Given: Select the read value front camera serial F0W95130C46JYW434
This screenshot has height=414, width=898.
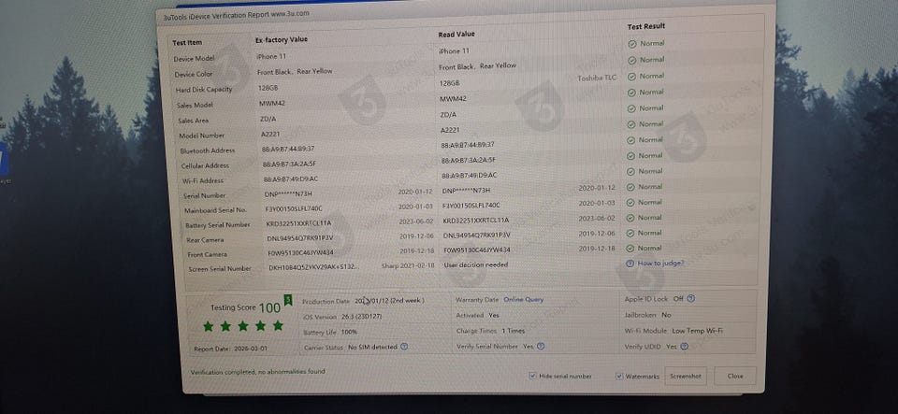Looking at the screenshot, I should click(477, 250).
